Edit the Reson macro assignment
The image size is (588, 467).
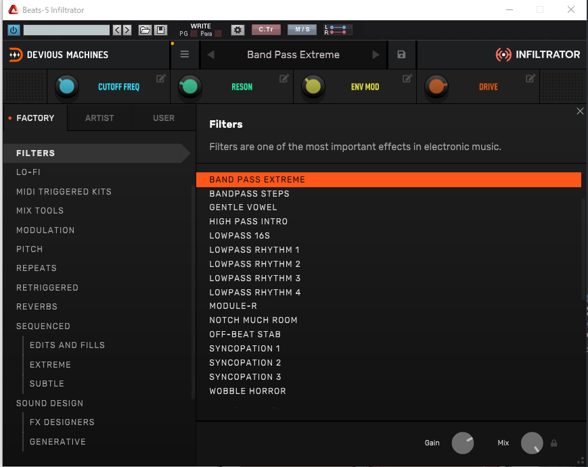click(284, 78)
